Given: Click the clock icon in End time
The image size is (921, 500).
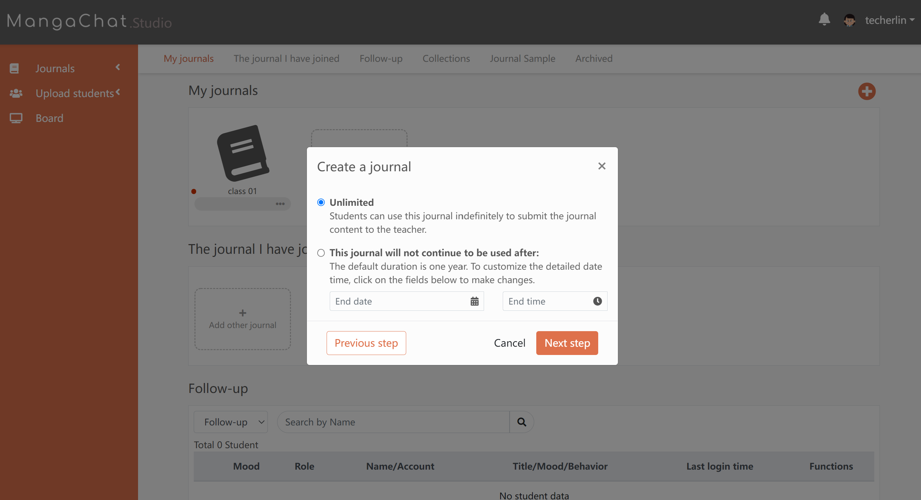Looking at the screenshot, I should point(597,301).
